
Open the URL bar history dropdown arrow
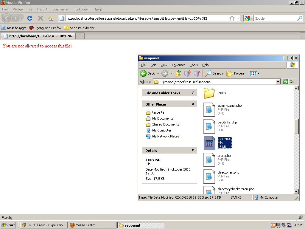[x=238, y=18]
